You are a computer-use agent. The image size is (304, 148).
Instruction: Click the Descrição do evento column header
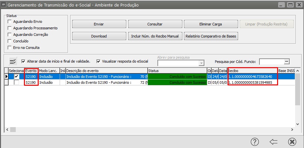(x=107, y=71)
